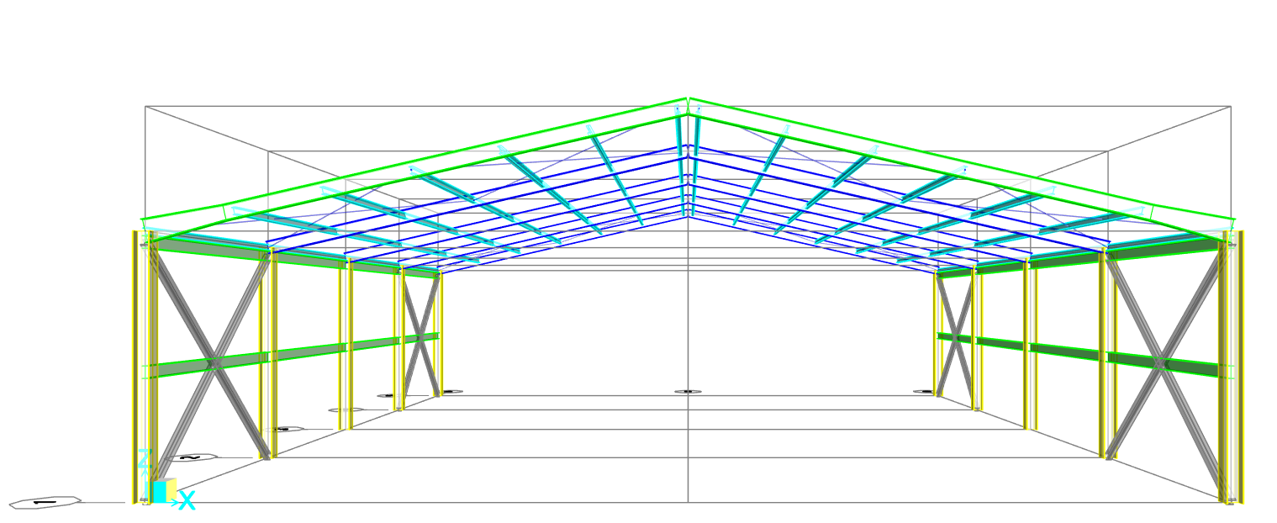Click the roof ridge apex node
The image size is (1277, 523).
(x=688, y=100)
